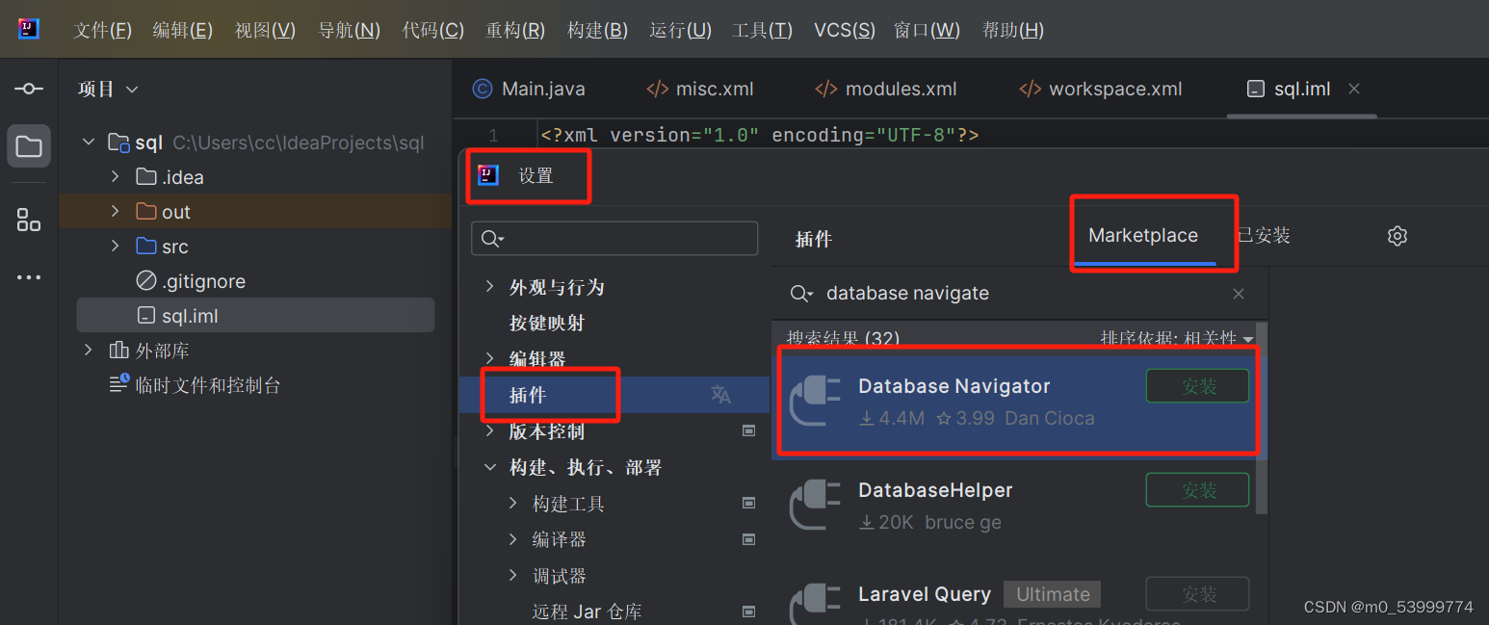The height and width of the screenshot is (625, 1489).
Task: Expand 外观与行为 settings group
Action: click(489, 287)
